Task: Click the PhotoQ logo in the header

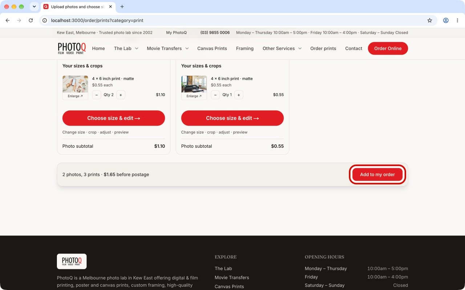Action: (x=72, y=48)
